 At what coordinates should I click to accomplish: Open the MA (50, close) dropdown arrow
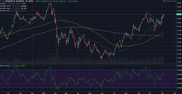(x=10, y=11)
